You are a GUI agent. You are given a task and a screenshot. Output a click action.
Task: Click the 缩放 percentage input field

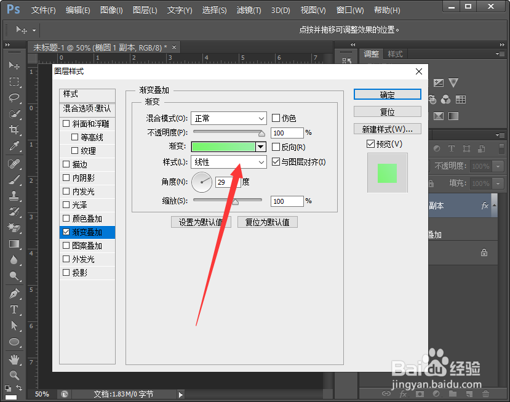pyautogui.click(x=287, y=201)
